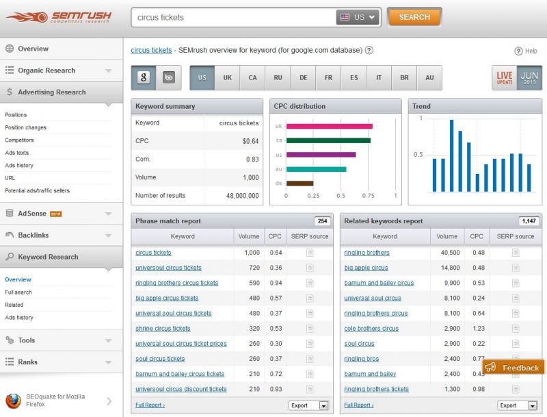Image resolution: width=547 pixels, height=417 pixels.
Task: Expand the AdSense section arrow
Action: click(109, 214)
